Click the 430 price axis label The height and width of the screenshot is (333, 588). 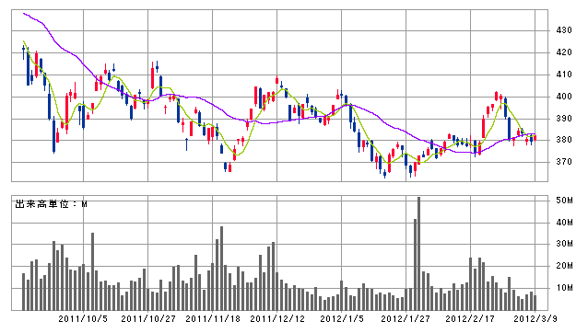(564, 30)
